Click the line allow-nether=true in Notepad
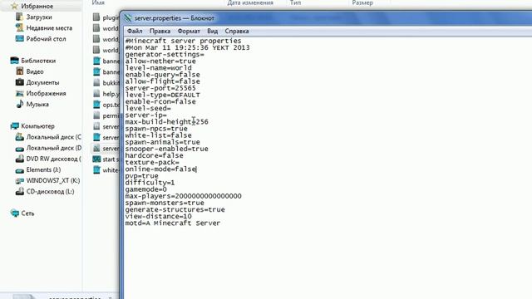The width and height of the screenshot is (532, 299). click(x=160, y=61)
